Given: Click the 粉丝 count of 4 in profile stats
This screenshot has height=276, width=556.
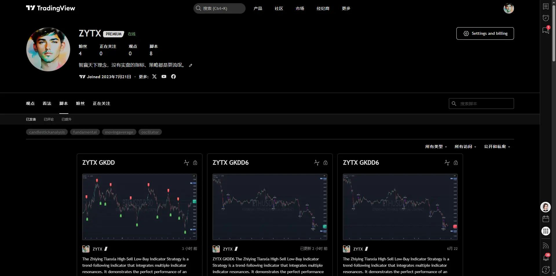Looking at the screenshot, I should pyautogui.click(x=80, y=54).
